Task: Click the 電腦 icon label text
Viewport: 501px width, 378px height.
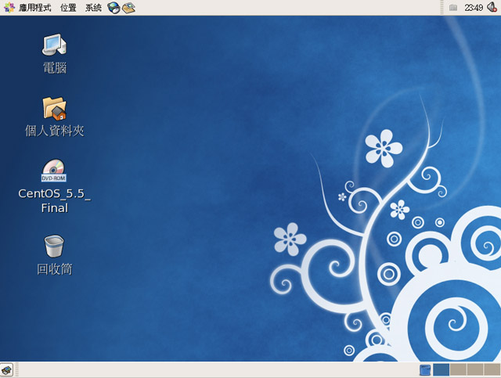Action: pos(55,68)
